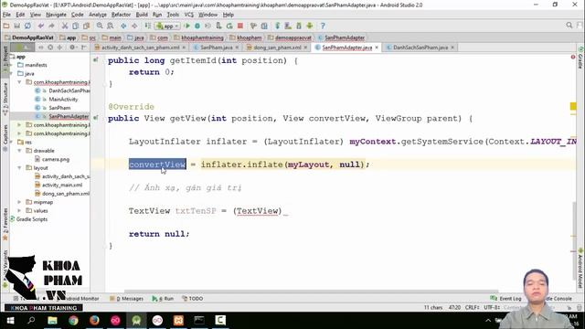Click the Save All toolbar icon

click(x=16, y=26)
